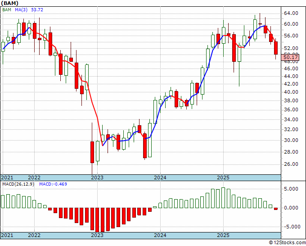The image size is (306, 246).
Task: Click the (BAM) chart title
Action: click(10, 3)
